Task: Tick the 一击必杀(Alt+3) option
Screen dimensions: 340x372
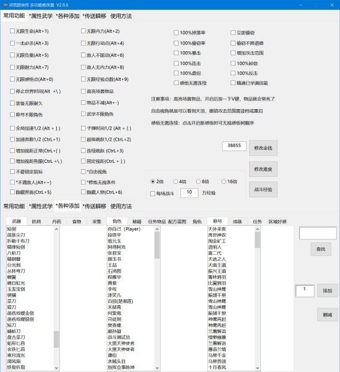Action: [12, 43]
